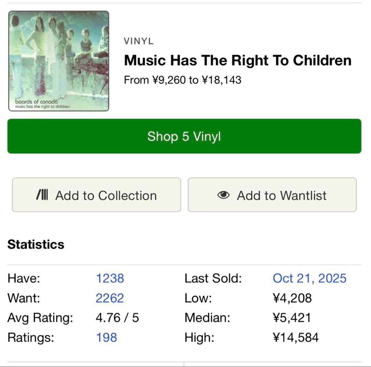Add this release to your Wantlist
Screen dimensions: 371x367
pyautogui.click(x=272, y=195)
